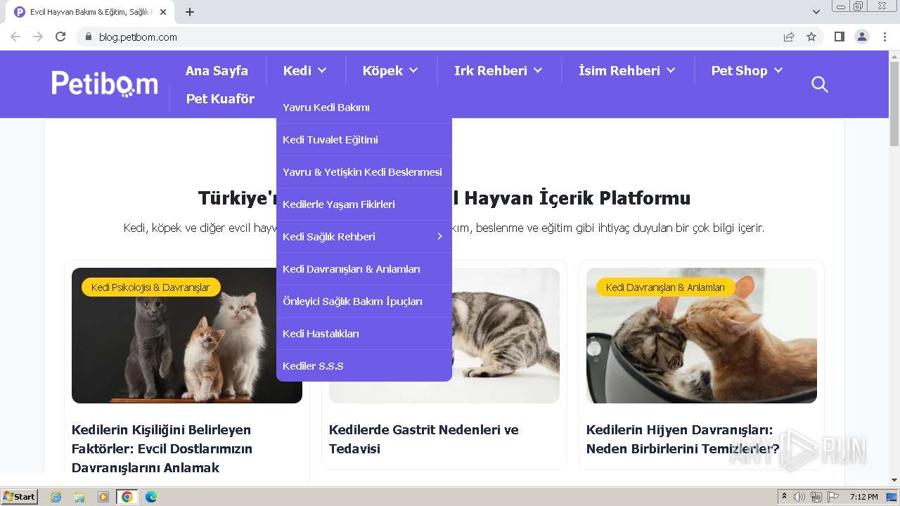Toggle the browser side panel icon
Image resolution: width=900 pixels, height=506 pixels.
coord(839,37)
